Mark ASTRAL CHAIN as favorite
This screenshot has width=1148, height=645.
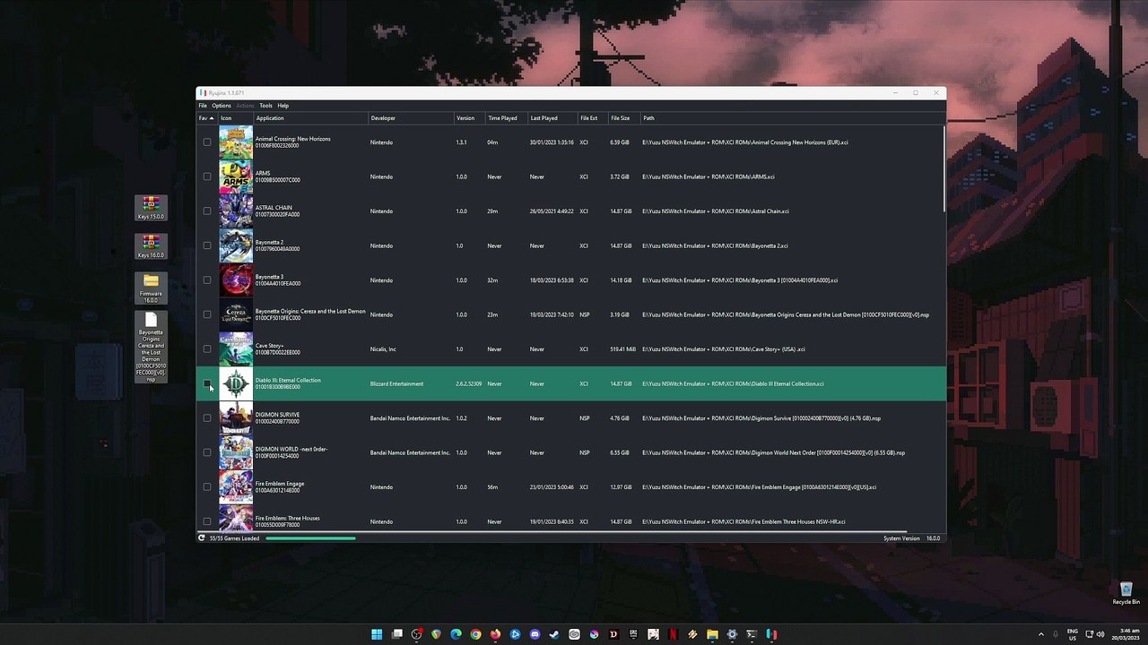[207, 211]
